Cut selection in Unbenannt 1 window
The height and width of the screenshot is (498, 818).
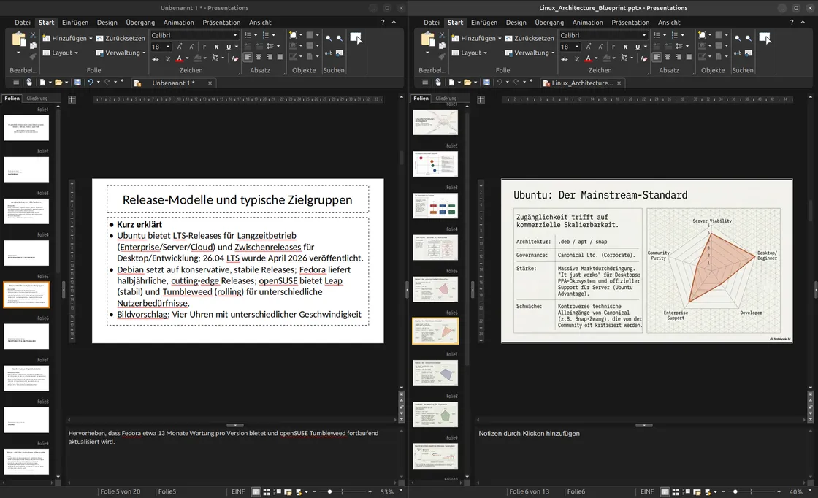pos(33,36)
